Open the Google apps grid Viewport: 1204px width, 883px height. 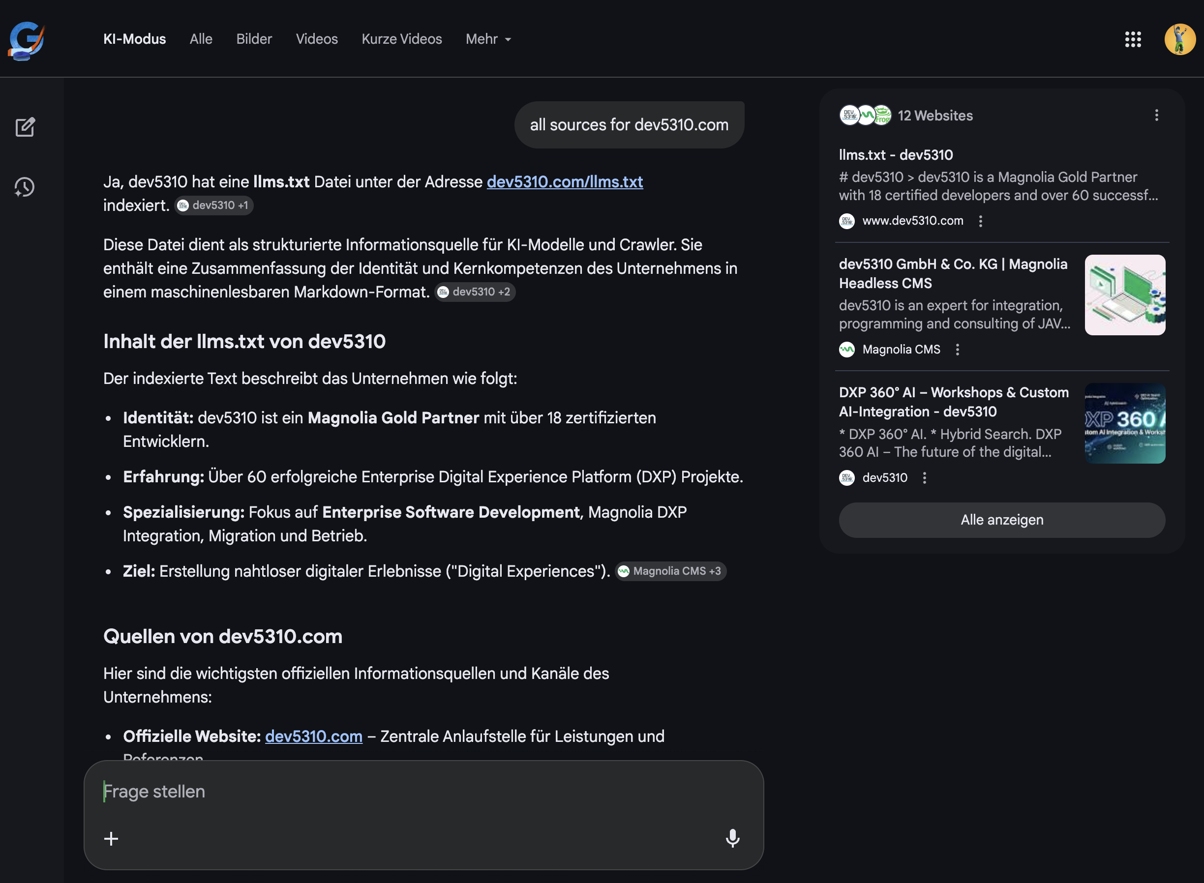click(1132, 39)
